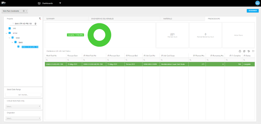The width and height of the screenshot is (261, 124).
Task: Toggle the second-level BAWJ checkbox
Action: [x=15, y=42]
